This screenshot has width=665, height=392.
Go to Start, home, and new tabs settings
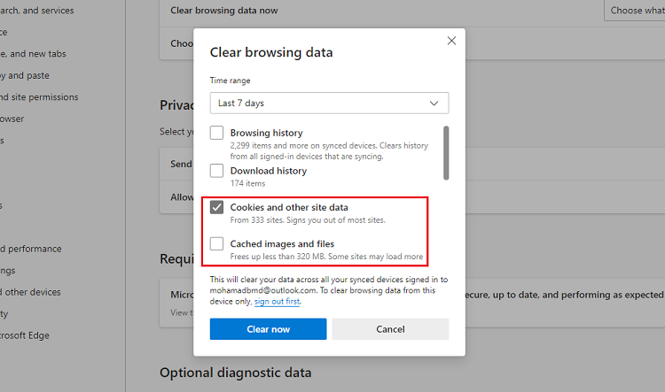(x=34, y=54)
